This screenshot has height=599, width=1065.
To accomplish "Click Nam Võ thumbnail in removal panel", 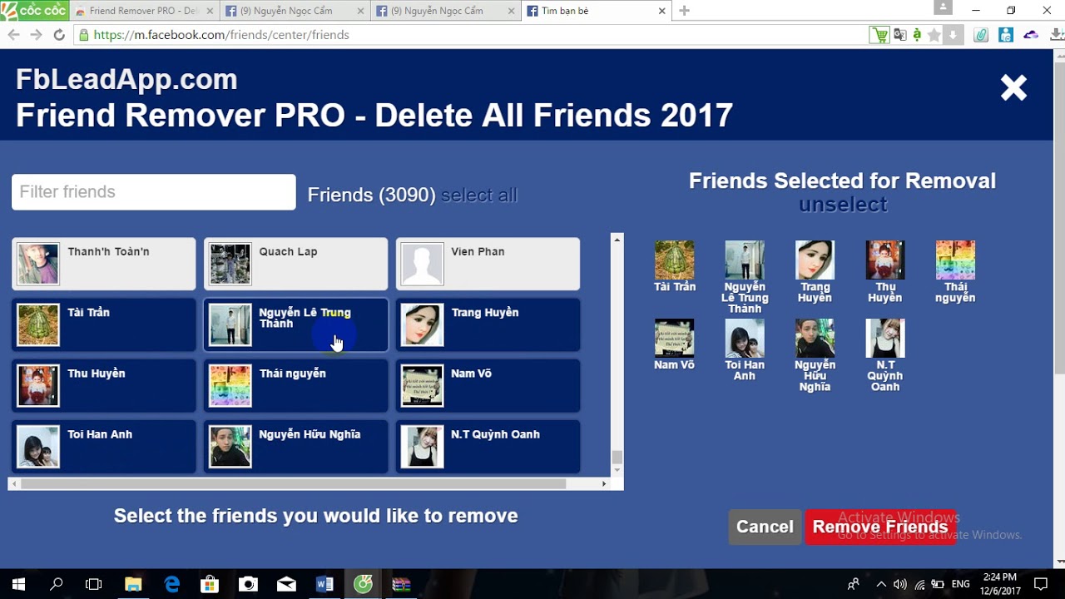I will (x=674, y=339).
